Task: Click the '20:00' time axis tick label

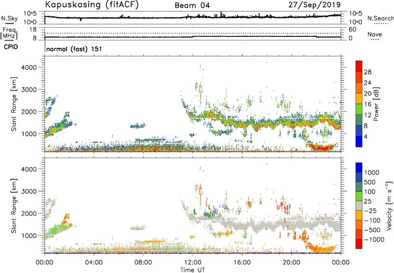Action: point(291,263)
